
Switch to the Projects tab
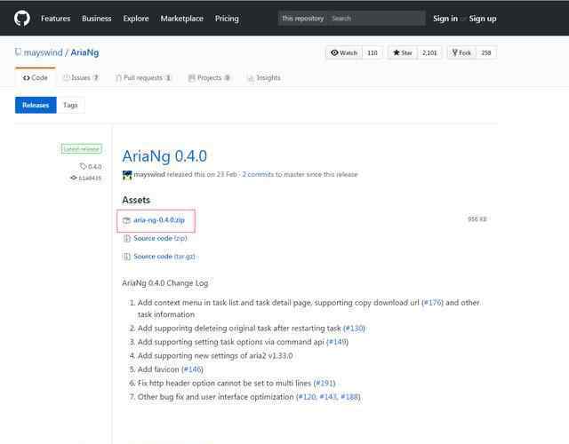[209, 77]
